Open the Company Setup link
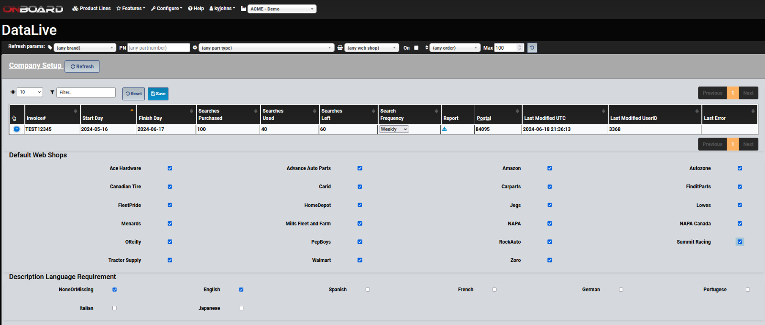765x325 pixels. (35, 65)
